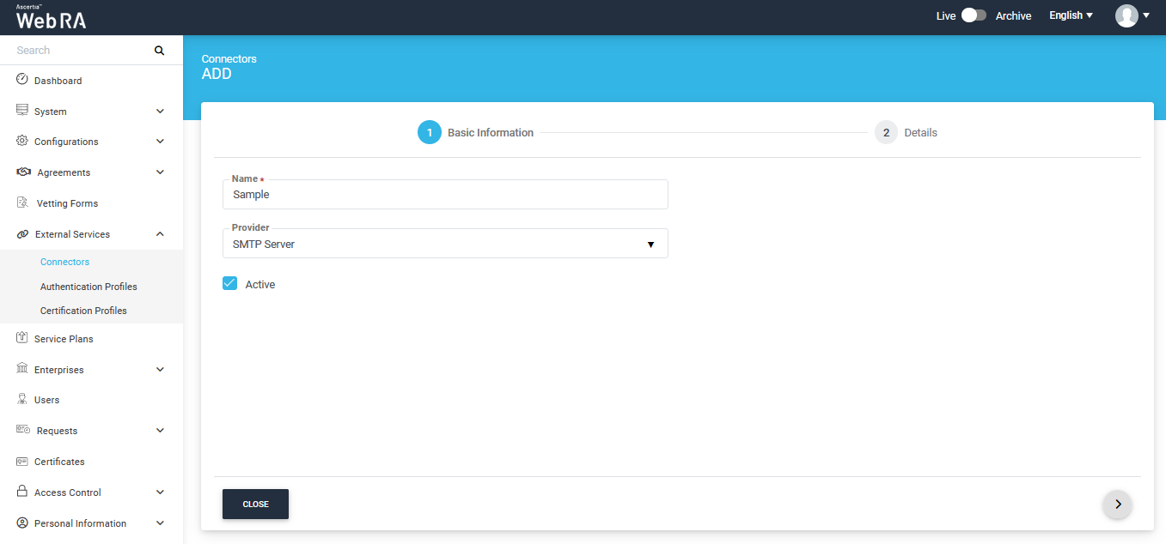Click the user avatar profile icon

(1126, 15)
